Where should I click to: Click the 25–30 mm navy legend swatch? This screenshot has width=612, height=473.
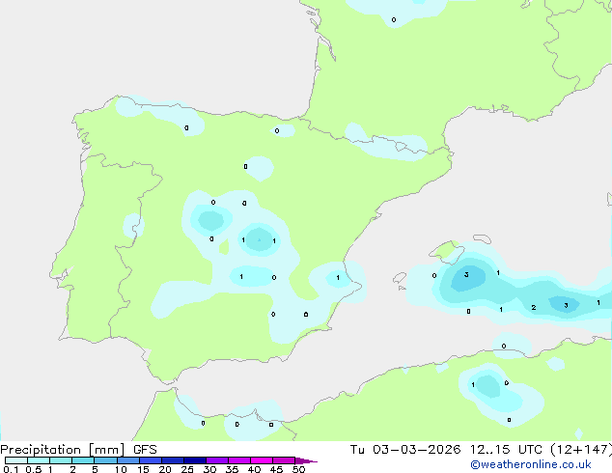[195, 460]
